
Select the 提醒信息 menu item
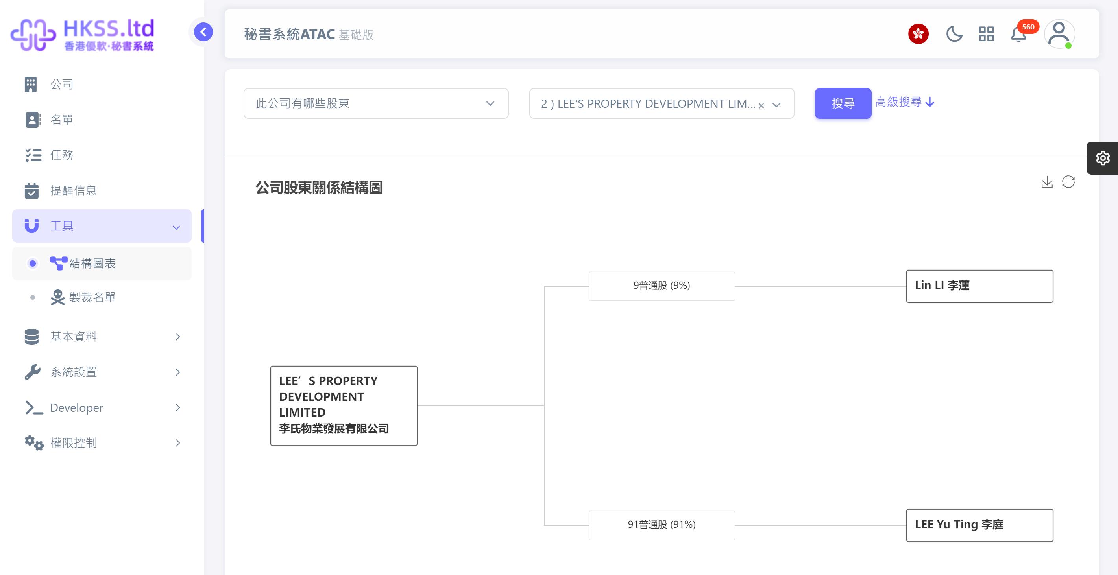point(102,191)
